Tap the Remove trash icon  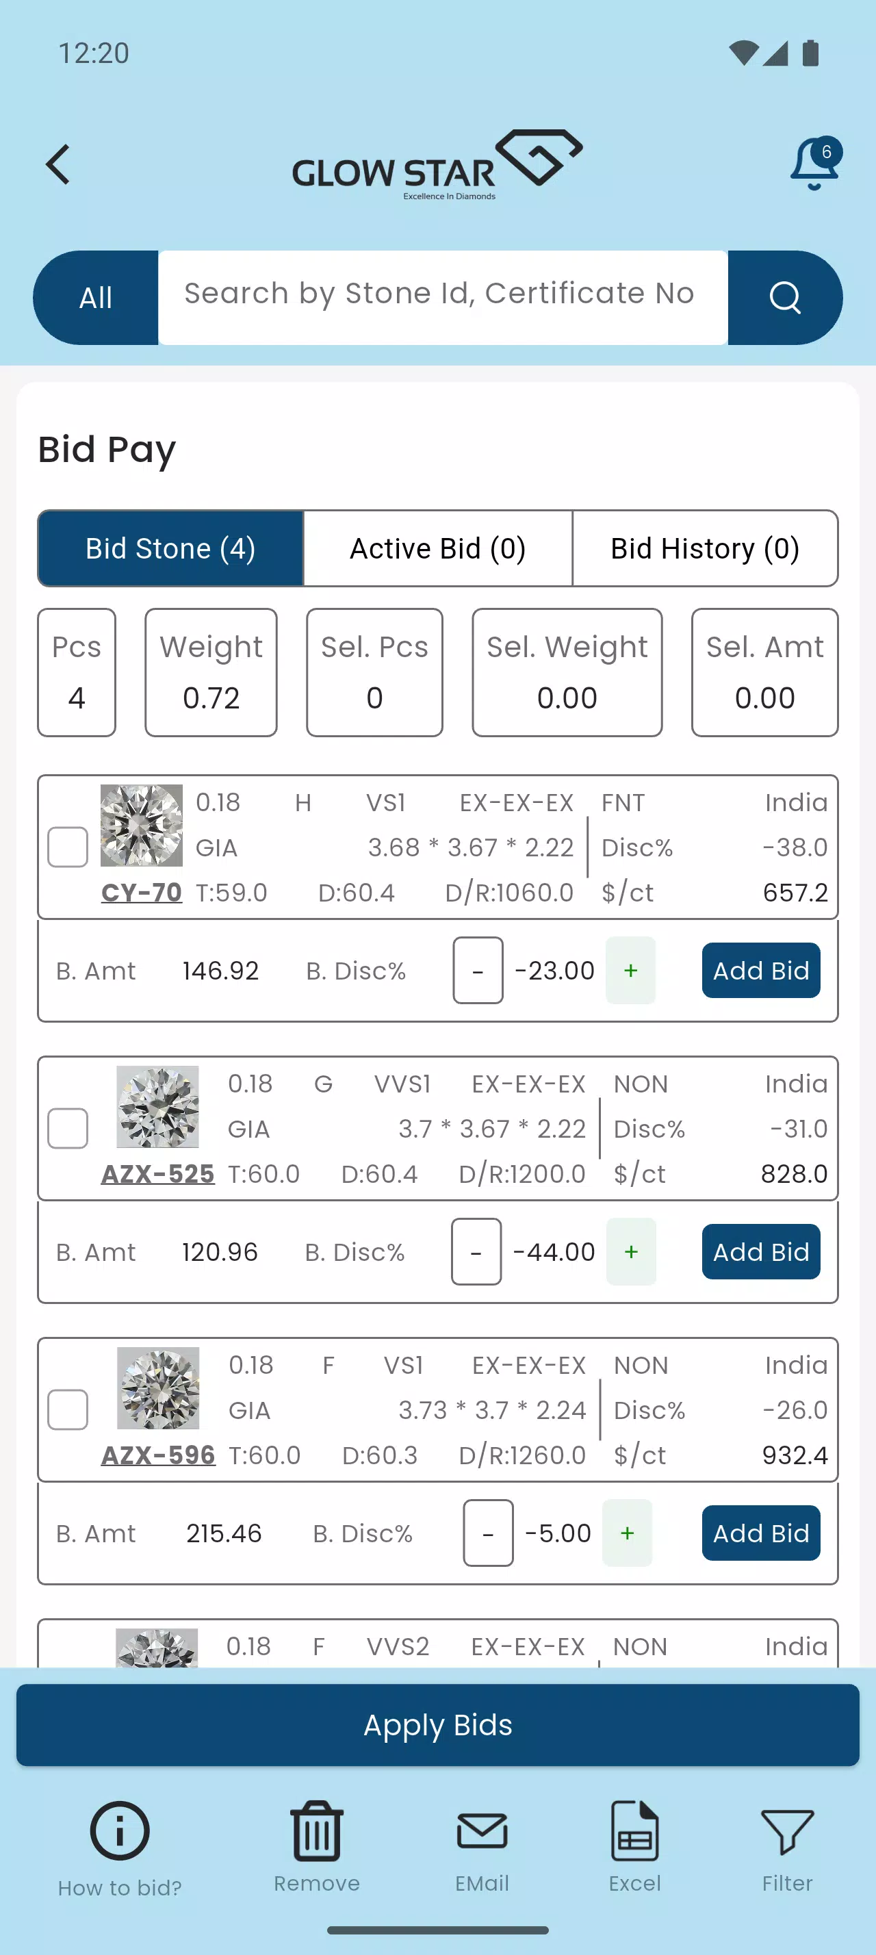[x=316, y=1831]
